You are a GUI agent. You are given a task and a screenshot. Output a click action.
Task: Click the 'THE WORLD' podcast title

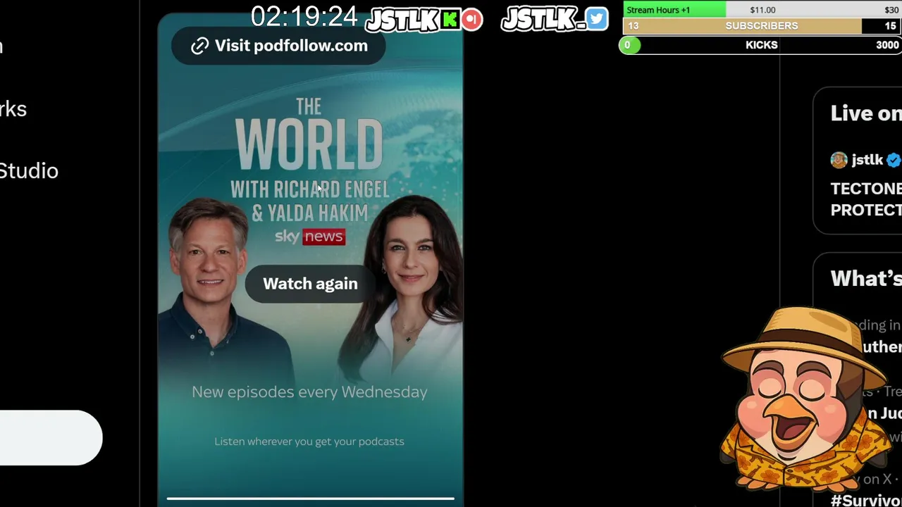coord(309,135)
